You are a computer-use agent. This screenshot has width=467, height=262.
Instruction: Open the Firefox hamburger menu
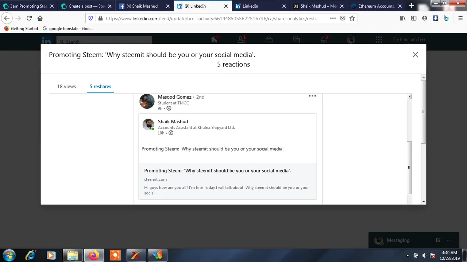pyautogui.click(x=460, y=18)
